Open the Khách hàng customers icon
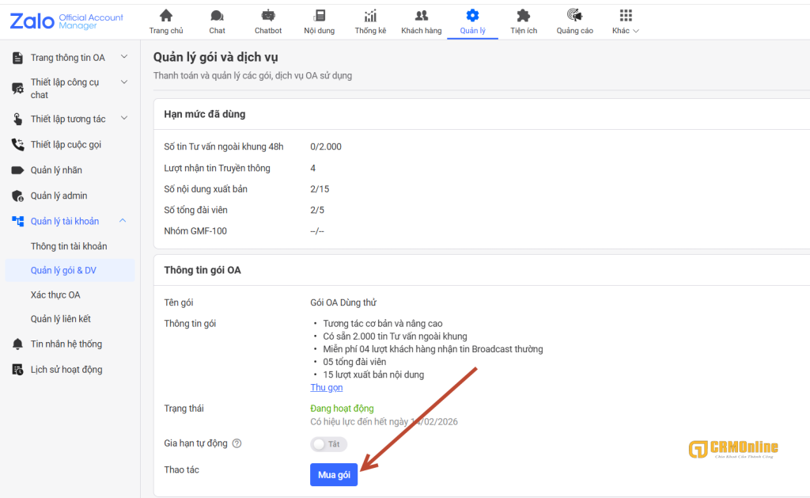The height and width of the screenshot is (498, 810). (x=422, y=16)
